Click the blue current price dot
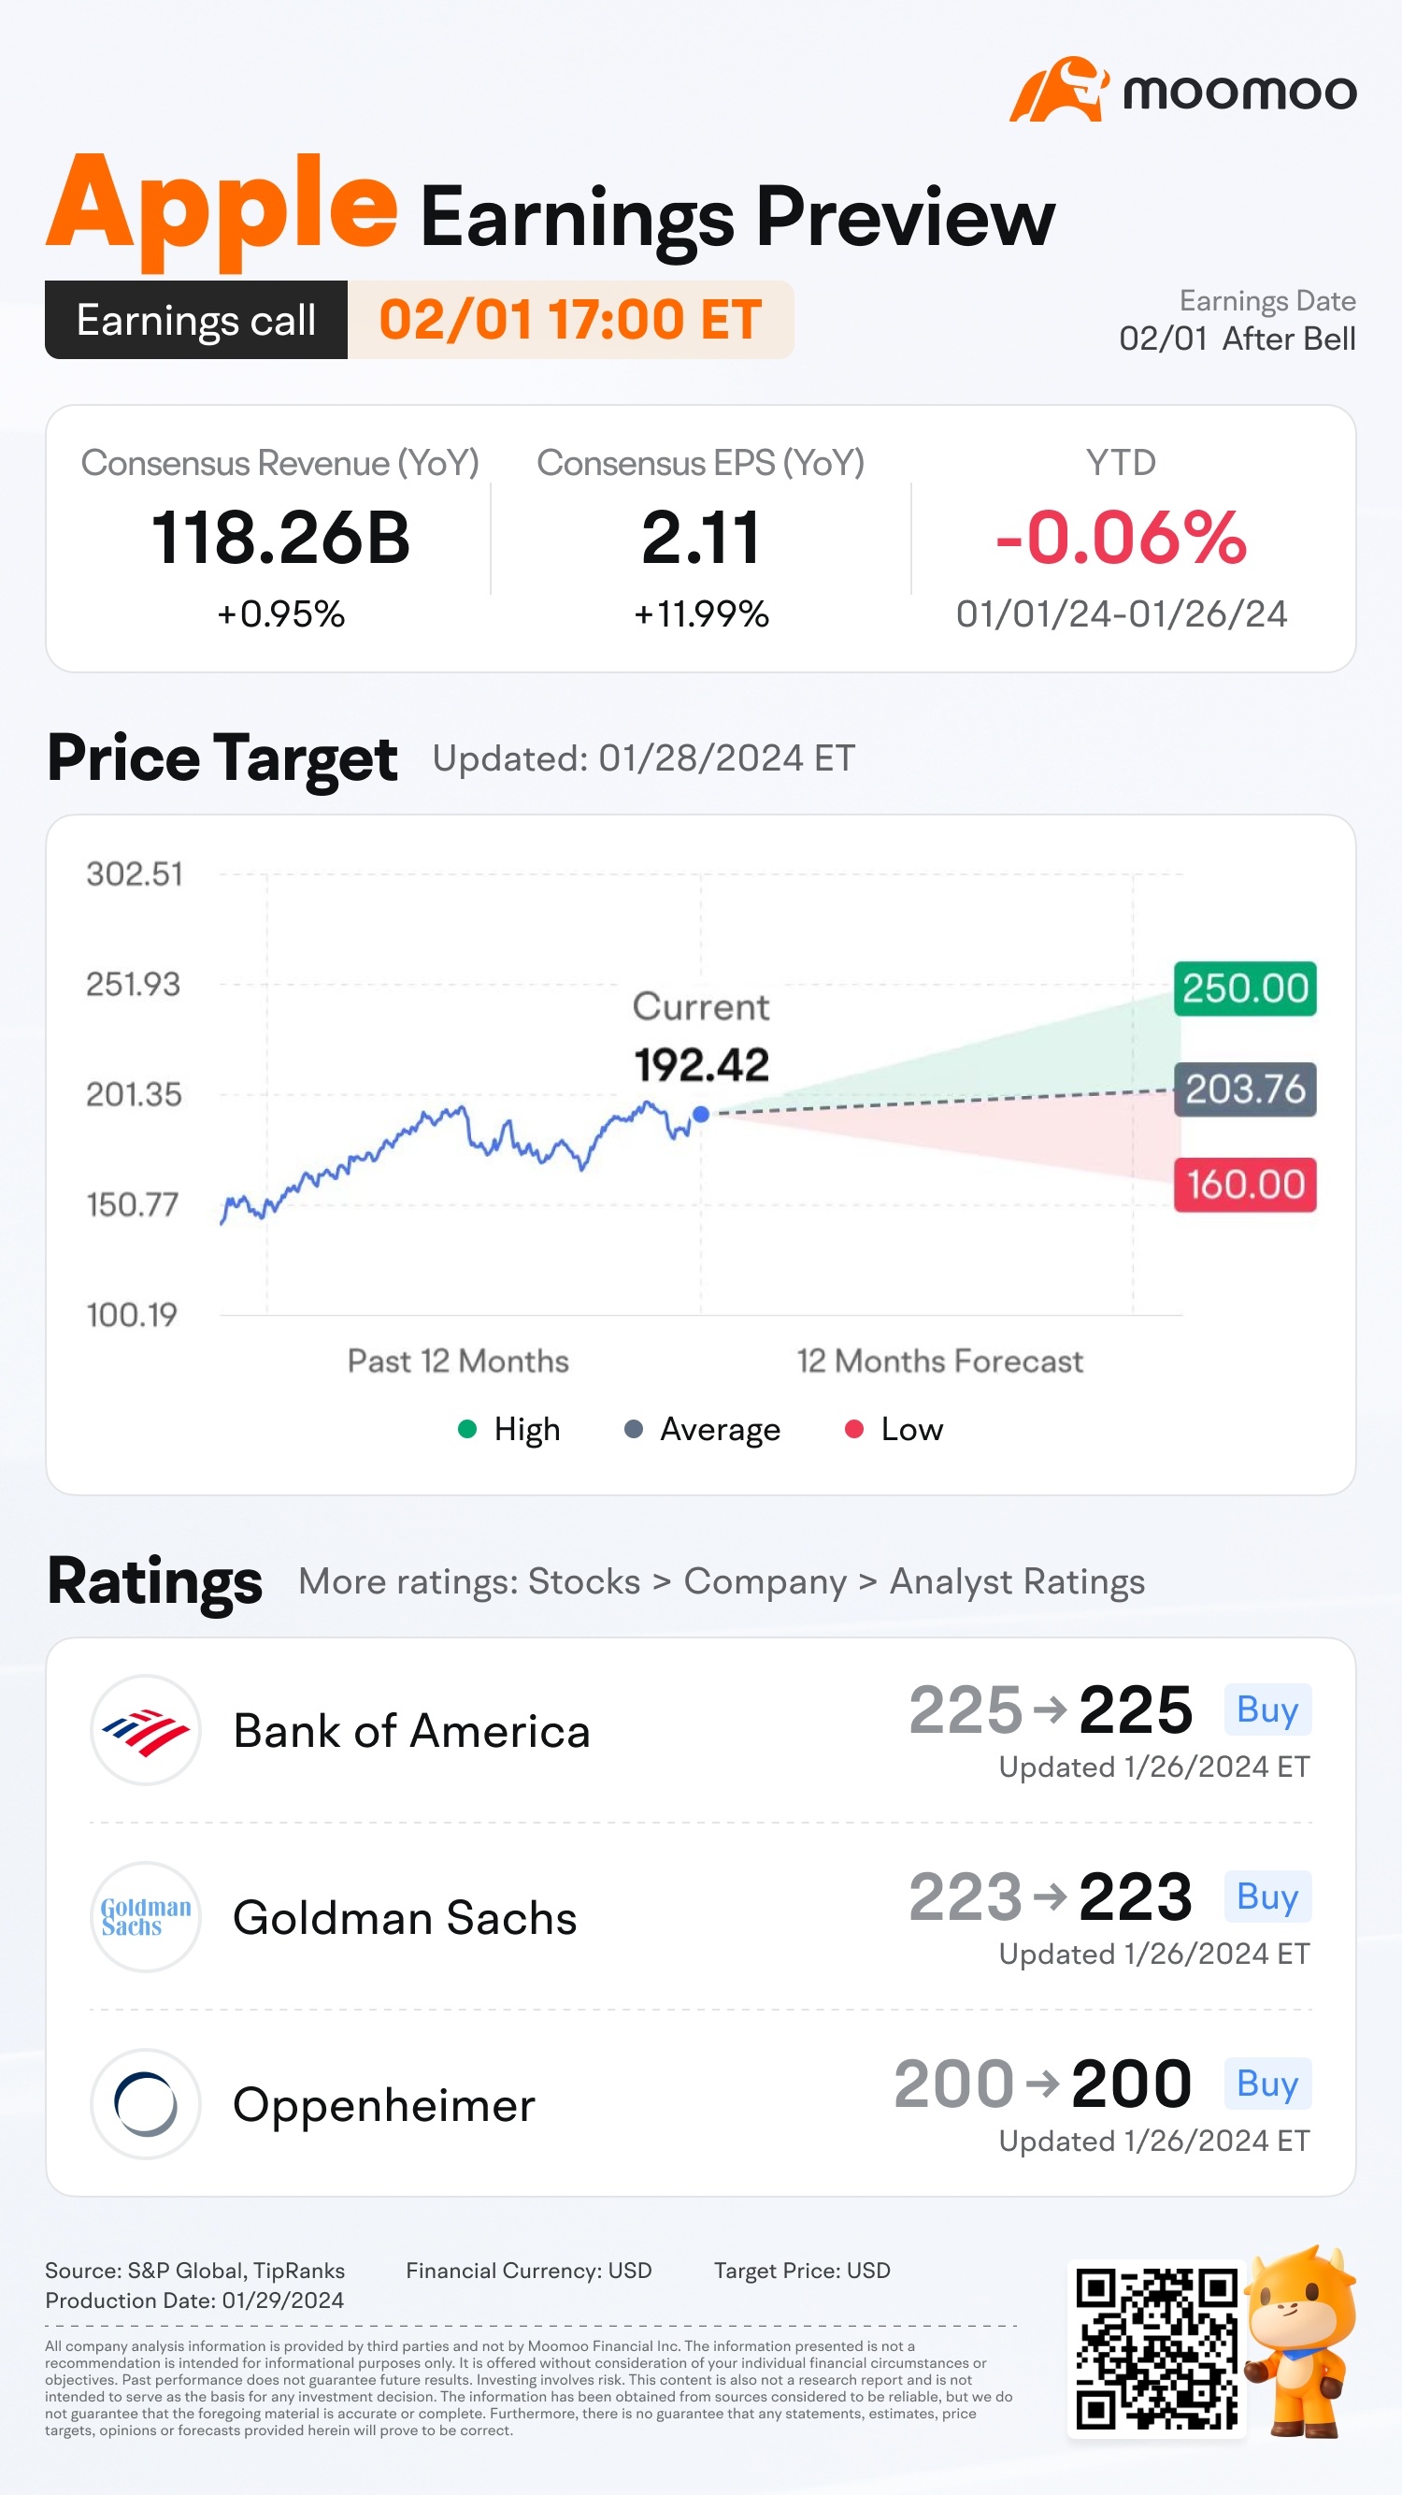Viewport: 1402px width, 2495px height. click(x=701, y=1115)
